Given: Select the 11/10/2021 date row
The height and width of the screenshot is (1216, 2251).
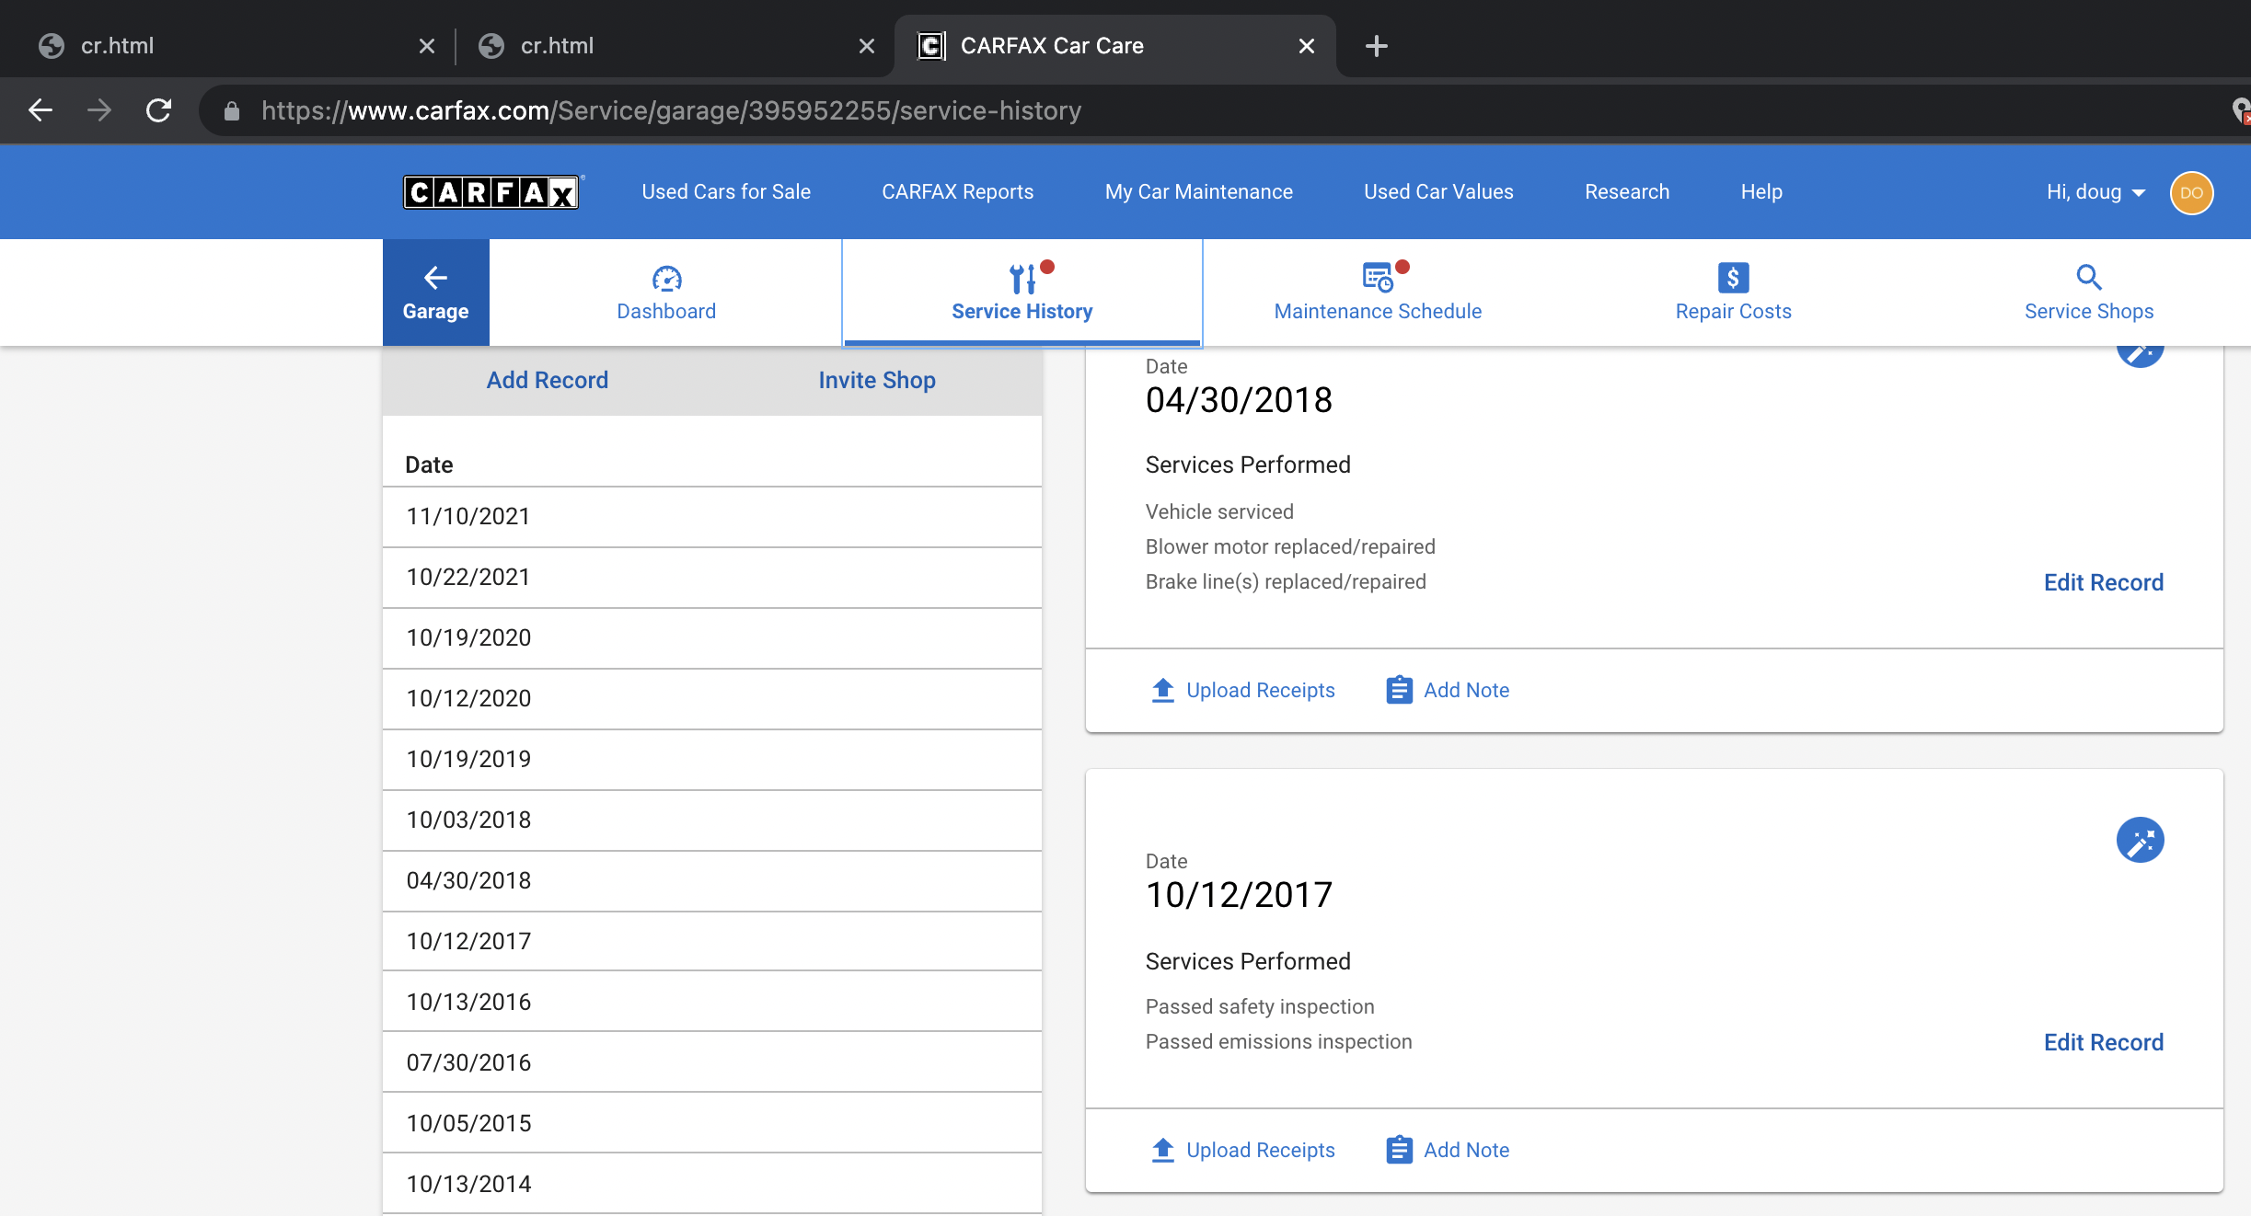Looking at the screenshot, I should (x=712, y=517).
